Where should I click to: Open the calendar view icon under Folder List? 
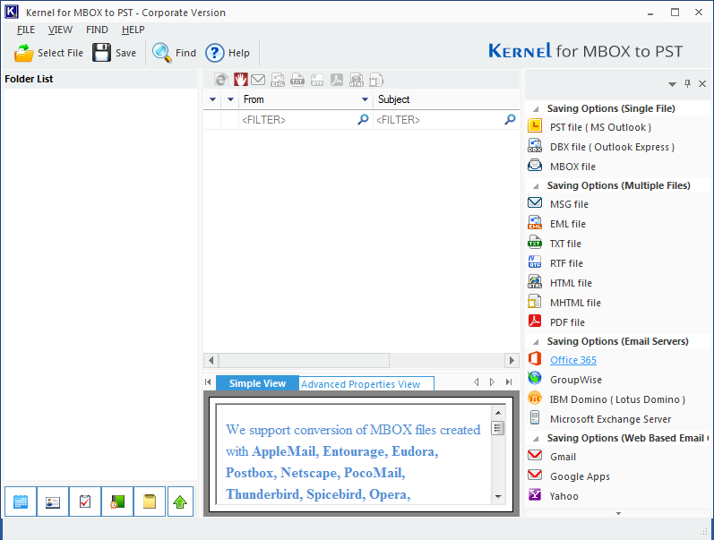(21, 501)
